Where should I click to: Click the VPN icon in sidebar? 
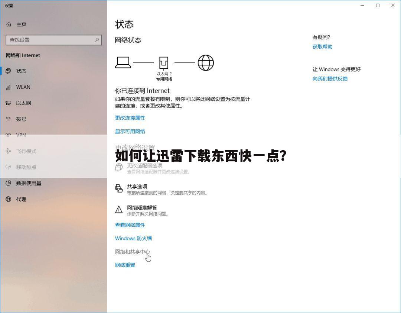click(x=9, y=135)
